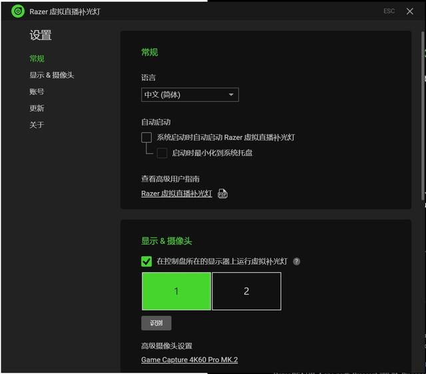Click the vertical scrollbar on the right
The width and height of the screenshot is (426, 374).
pyautogui.click(x=423, y=116)
